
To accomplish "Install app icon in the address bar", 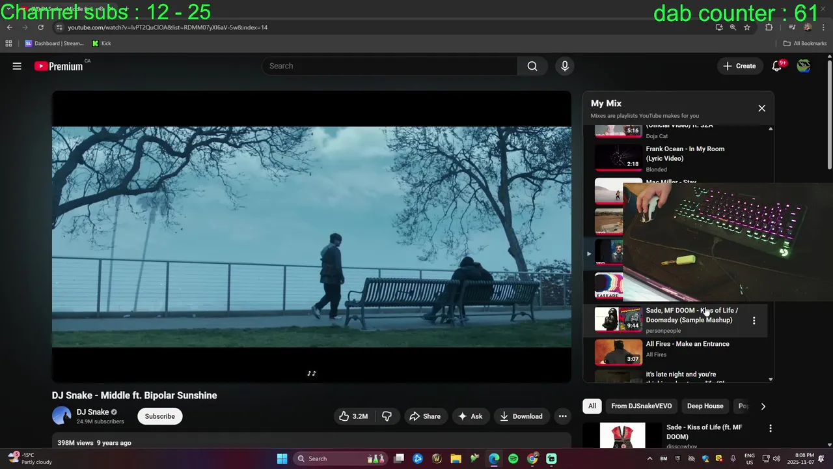I will point(718,27).
